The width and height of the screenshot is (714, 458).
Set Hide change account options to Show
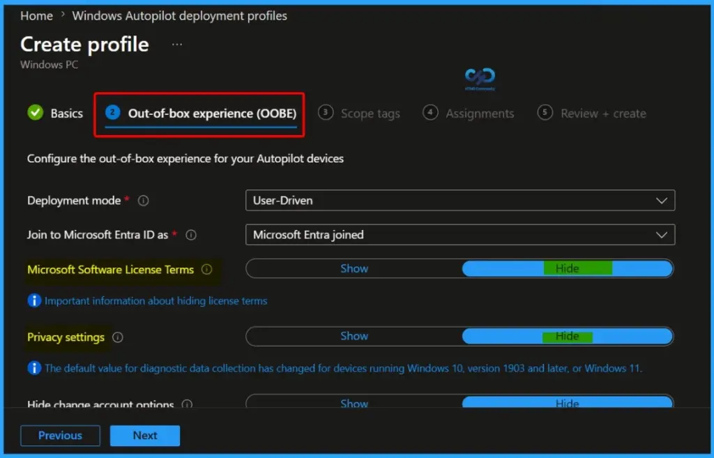[x=354, y=402]
